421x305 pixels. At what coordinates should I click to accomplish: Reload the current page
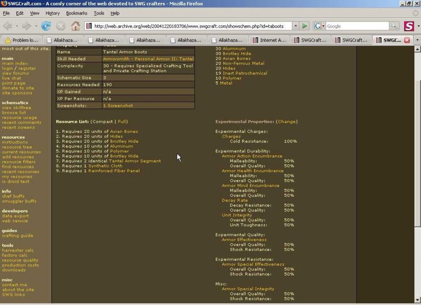pos(46,26)
